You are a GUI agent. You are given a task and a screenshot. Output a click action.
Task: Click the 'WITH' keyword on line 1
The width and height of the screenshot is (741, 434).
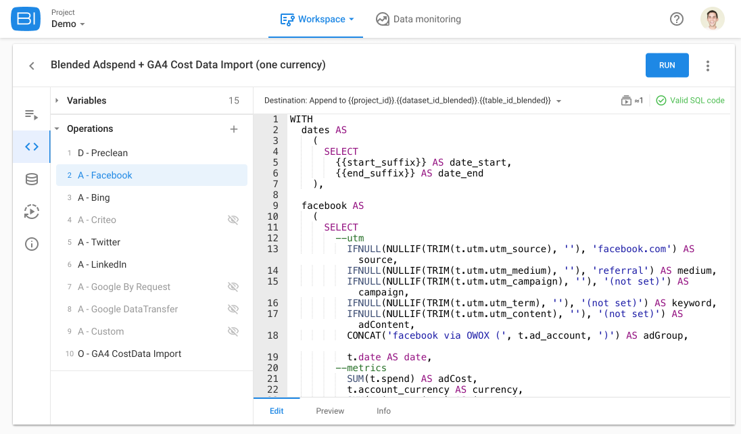coord(301,119)
